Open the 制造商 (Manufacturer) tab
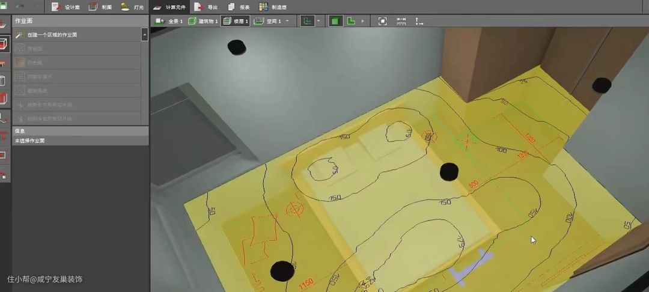Image resolution: width=649 pixels, height=292 pixels. pos(273,7)
